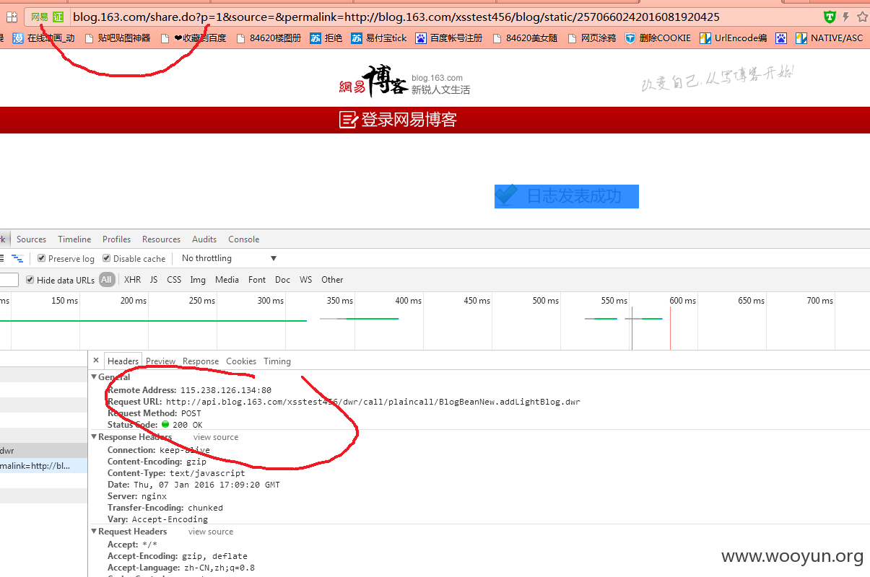Click the green shield extension icon
The height and width of the screenshot is (577, 870).
(x=830, y=17)
